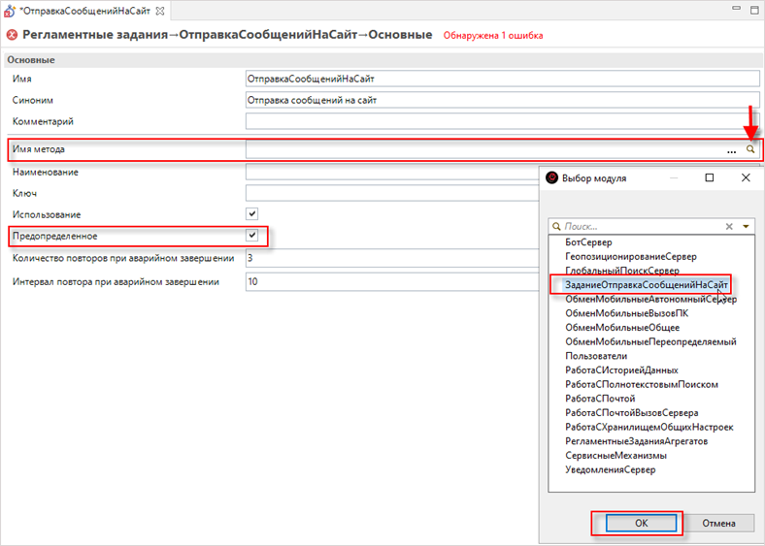
Task: Click the Выбор модуля dialog logo icon
Action: [552, 178]
